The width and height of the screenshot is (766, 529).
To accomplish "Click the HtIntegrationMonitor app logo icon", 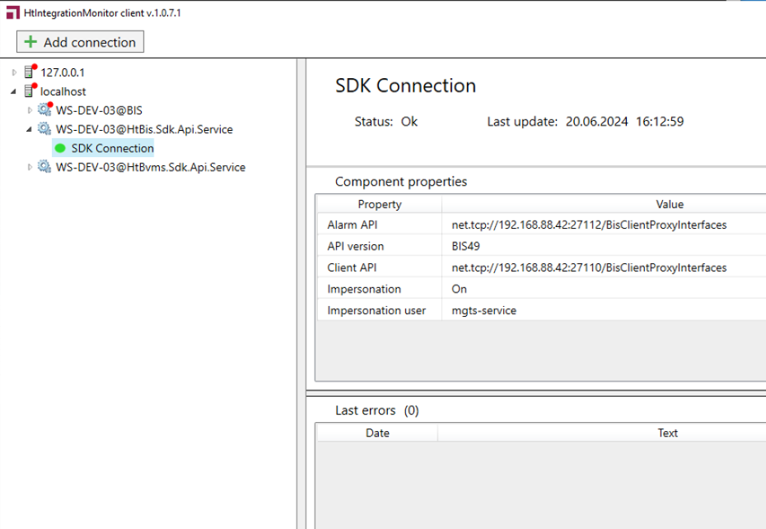I will tap(12, 12).
